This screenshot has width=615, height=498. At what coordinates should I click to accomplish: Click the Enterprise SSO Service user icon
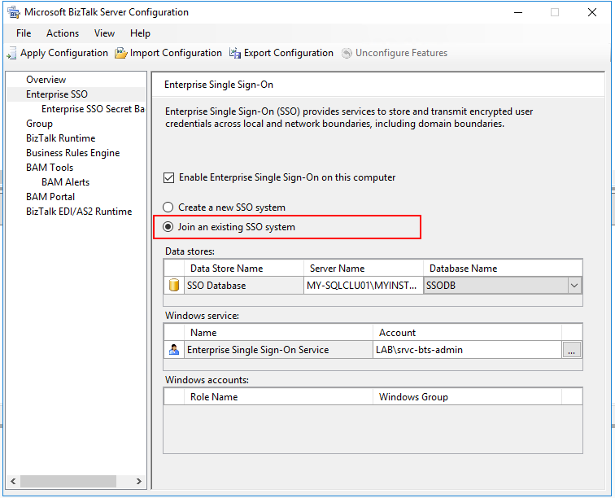pos(174,349)
